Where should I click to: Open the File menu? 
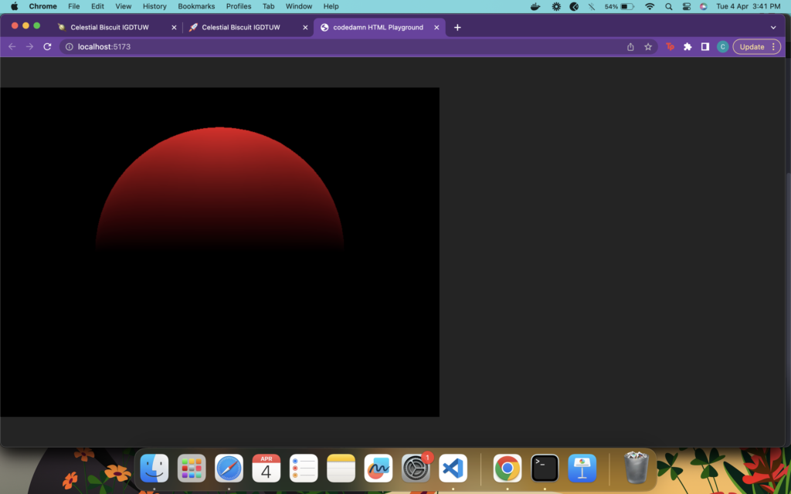pyautogui.click(x=74, y=6)
